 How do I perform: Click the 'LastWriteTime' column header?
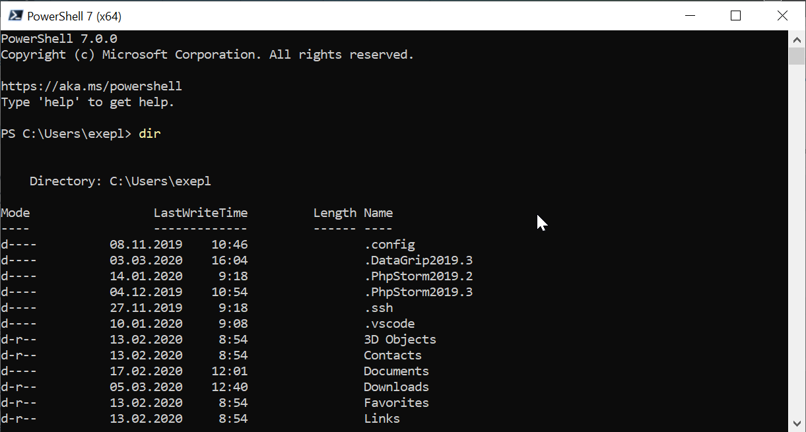(201, 213)
